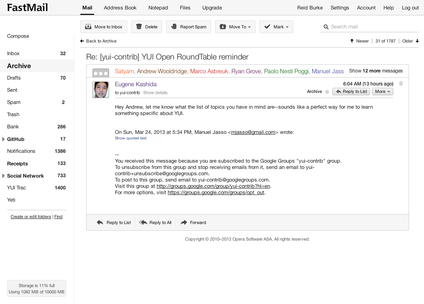Open the More dropdown on the message
This screenshot has height=304, width=424.
[x=382, y=91]
